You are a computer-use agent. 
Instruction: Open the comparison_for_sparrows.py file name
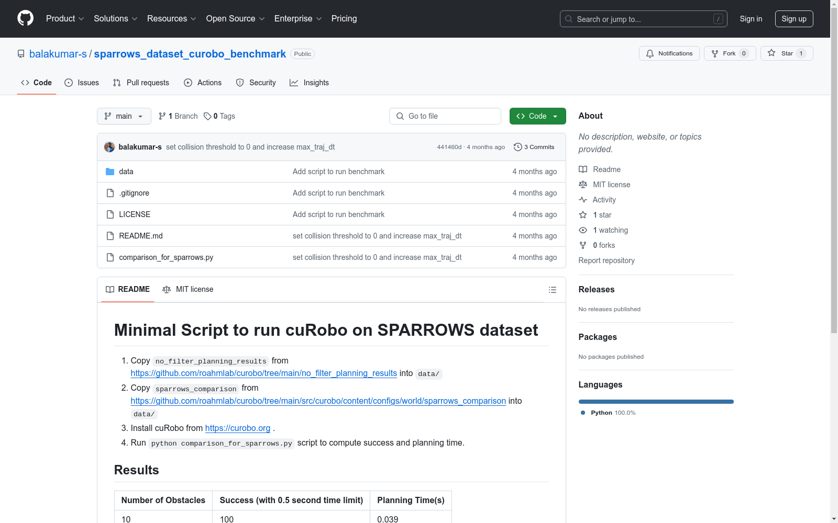[x=166, y=257]
